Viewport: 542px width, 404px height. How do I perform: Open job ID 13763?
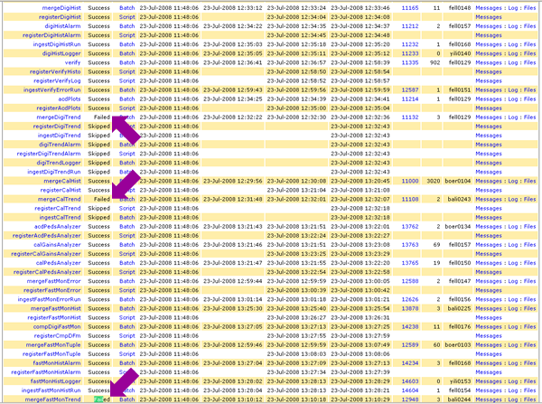point(410,245)
